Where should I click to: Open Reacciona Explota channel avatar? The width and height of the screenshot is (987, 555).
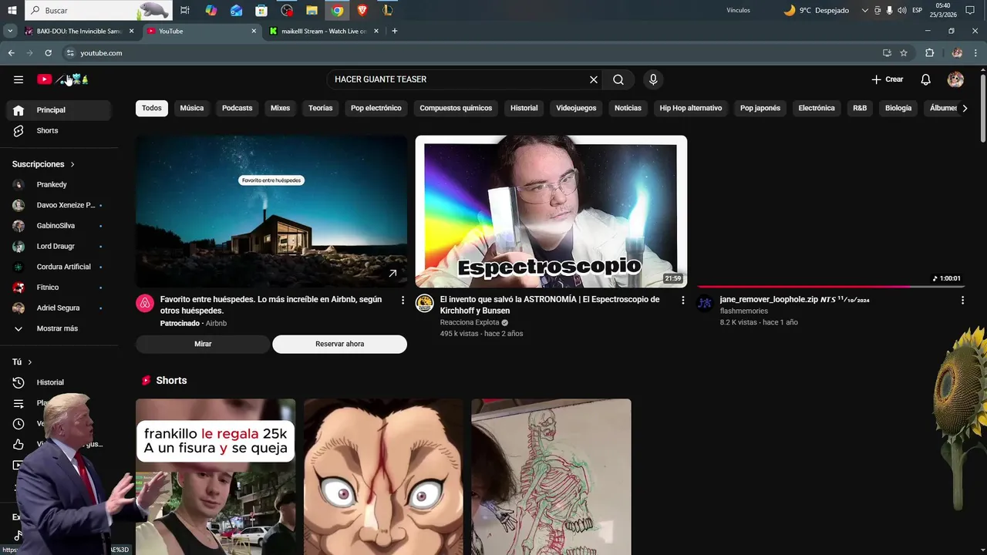click(x=425, y=303)
